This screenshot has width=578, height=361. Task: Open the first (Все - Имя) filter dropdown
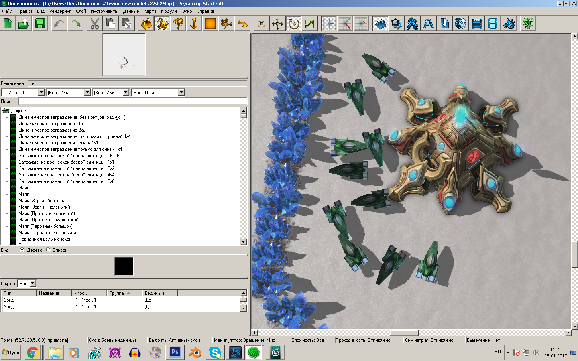pos(69,92)
